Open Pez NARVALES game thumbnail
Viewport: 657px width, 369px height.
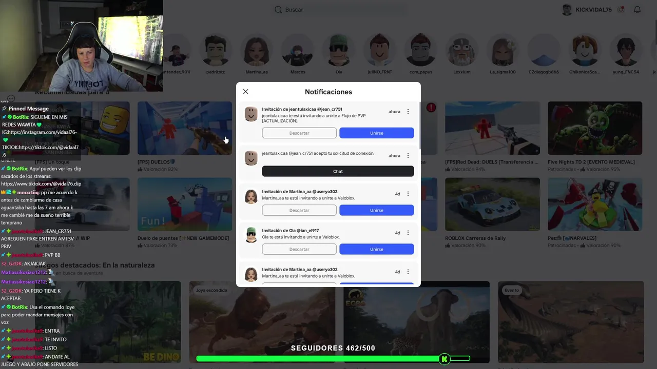(595, 204)
